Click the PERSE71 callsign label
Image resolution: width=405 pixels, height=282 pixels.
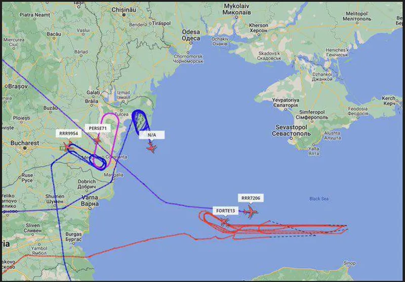pos(98,128)
